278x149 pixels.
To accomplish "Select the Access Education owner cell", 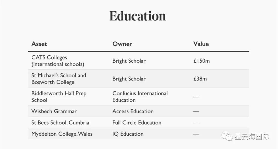I will pos(133,111).
